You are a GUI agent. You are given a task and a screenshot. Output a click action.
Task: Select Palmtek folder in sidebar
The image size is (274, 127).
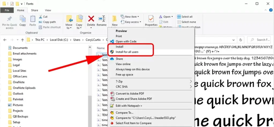[x=18, y=99]
